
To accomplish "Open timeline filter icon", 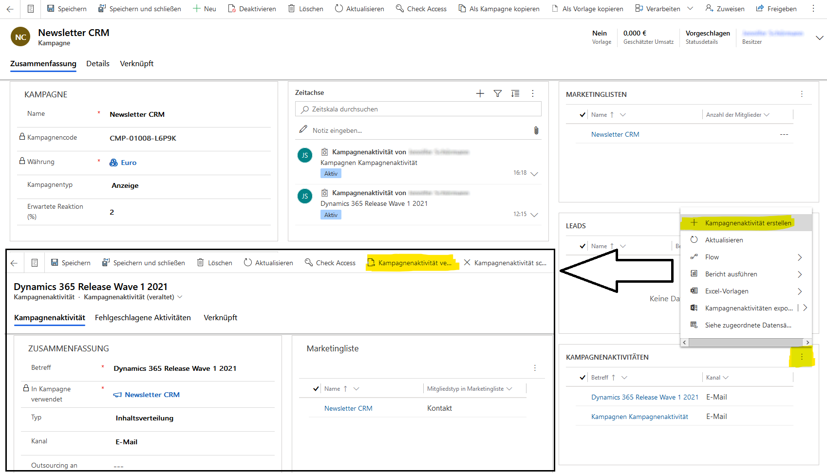I will click(x=498, y=93).
